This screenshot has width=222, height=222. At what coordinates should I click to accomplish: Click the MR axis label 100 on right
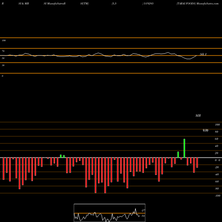pyautogui.click(x=217, y=125)
